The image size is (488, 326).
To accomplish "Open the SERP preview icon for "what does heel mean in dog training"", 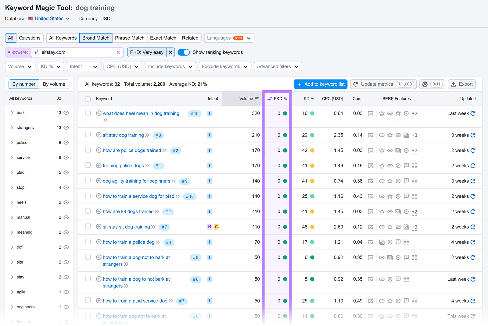I will click(370, 113).
